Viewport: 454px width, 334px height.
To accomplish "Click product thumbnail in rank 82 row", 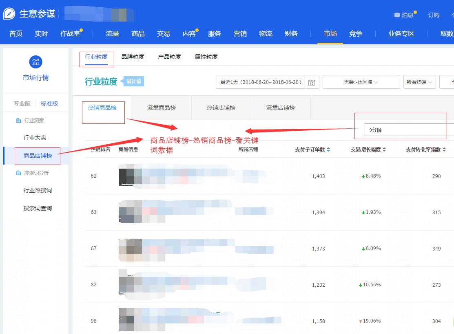I will [x=130, y=284].
